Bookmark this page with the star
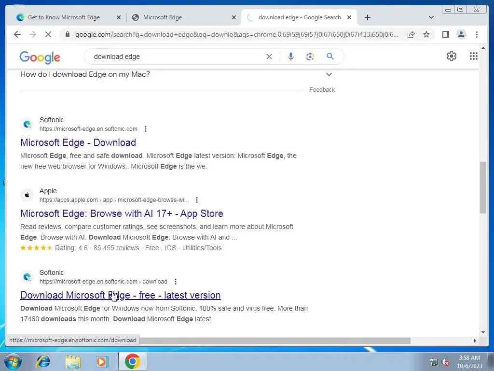This screenshot has width=494, height=371. [x=426, y=34]
